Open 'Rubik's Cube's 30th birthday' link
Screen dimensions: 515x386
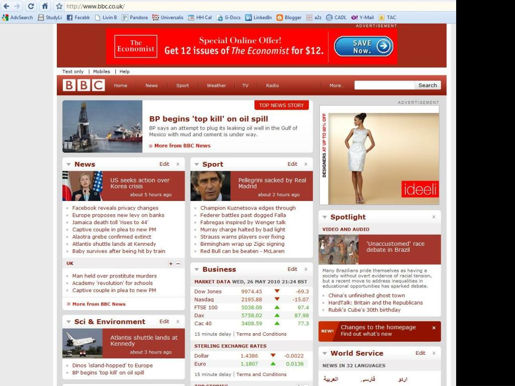[x=364, y=310]
